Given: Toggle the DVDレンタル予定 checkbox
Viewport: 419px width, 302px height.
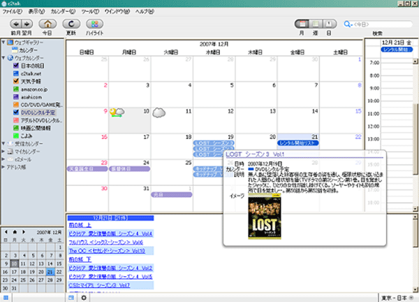Looking at the screenshot, I should 15,112.
